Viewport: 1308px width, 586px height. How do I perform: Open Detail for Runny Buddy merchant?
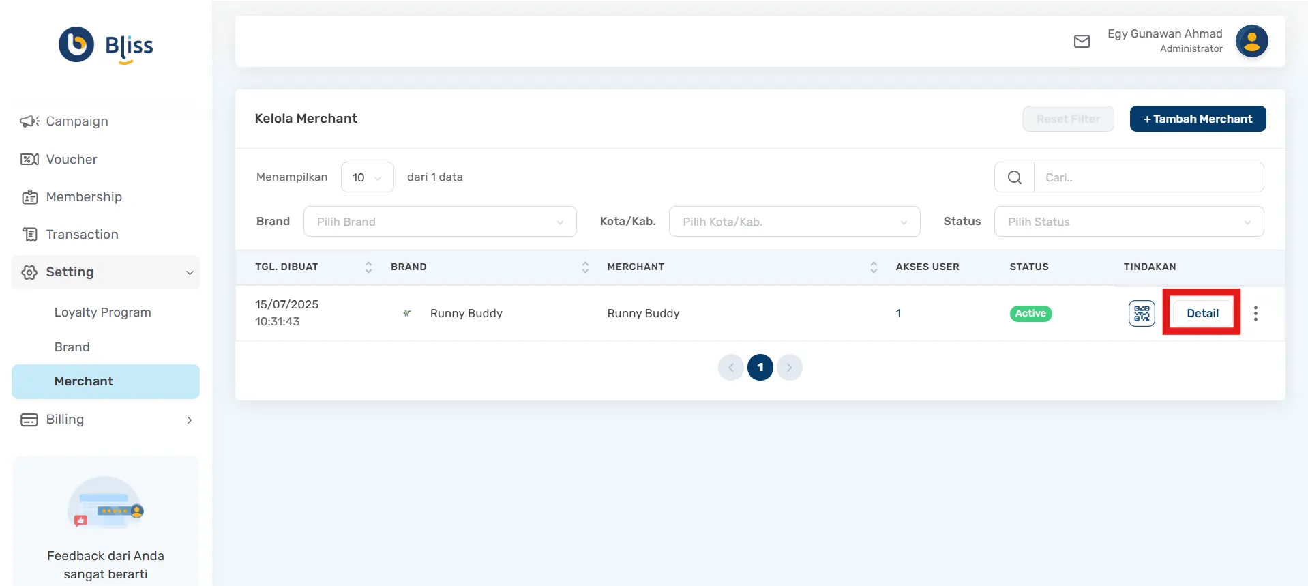pos(1202,313)
